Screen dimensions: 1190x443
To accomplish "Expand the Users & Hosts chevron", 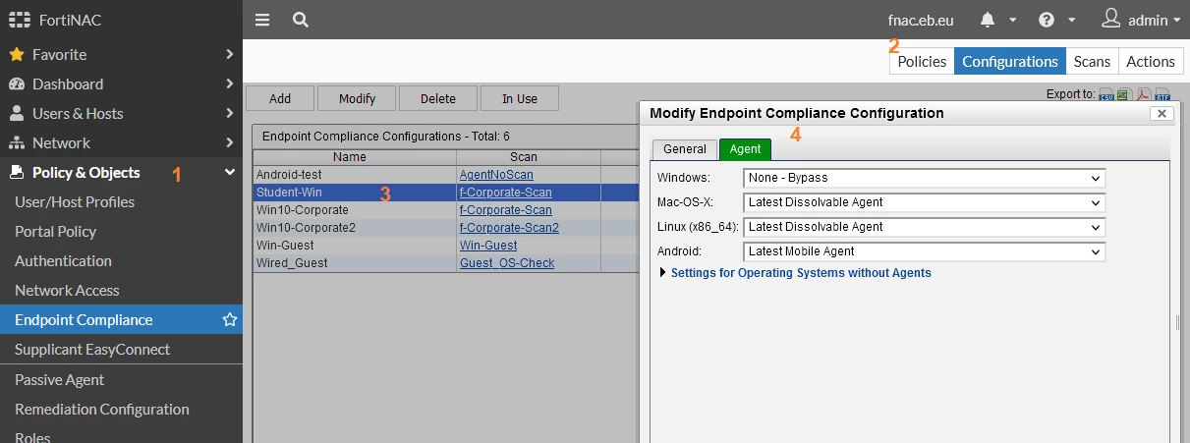I will pyautogui.click(x=229, y=113).
